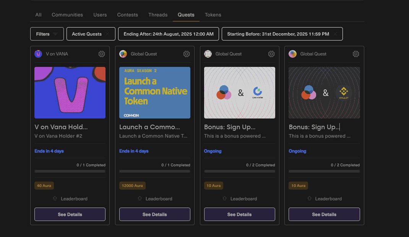This screenshot has width=409, height=237.
Task: Switch to the Contests tab
Action: click(128, 15)
